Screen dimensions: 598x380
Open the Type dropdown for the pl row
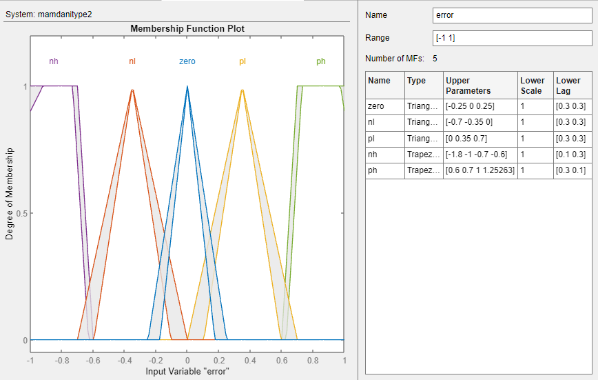point(423,138)
